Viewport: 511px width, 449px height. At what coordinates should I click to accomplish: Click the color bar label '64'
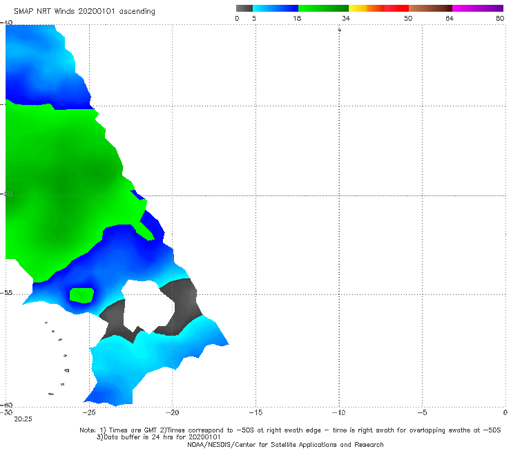click(x=450, y=18)
